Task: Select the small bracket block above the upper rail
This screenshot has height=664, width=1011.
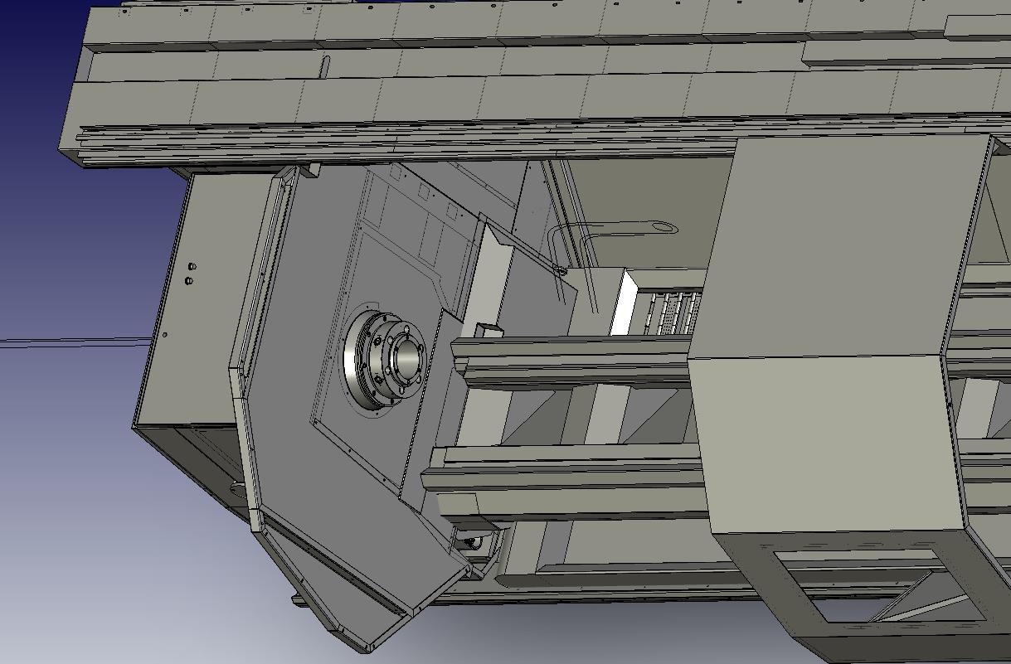Action: [488, 331]
